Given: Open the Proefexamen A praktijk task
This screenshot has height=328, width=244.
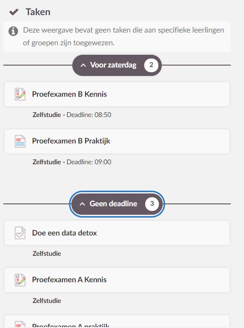Looking at the screenshot, I should pos(117,322).
